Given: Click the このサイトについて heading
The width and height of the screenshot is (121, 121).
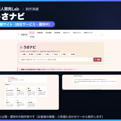Looking at the screenshot, I should [x=78, y=76].
